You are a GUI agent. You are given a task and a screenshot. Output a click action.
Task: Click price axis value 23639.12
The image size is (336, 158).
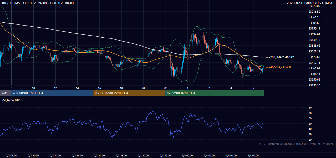(314, 40)
